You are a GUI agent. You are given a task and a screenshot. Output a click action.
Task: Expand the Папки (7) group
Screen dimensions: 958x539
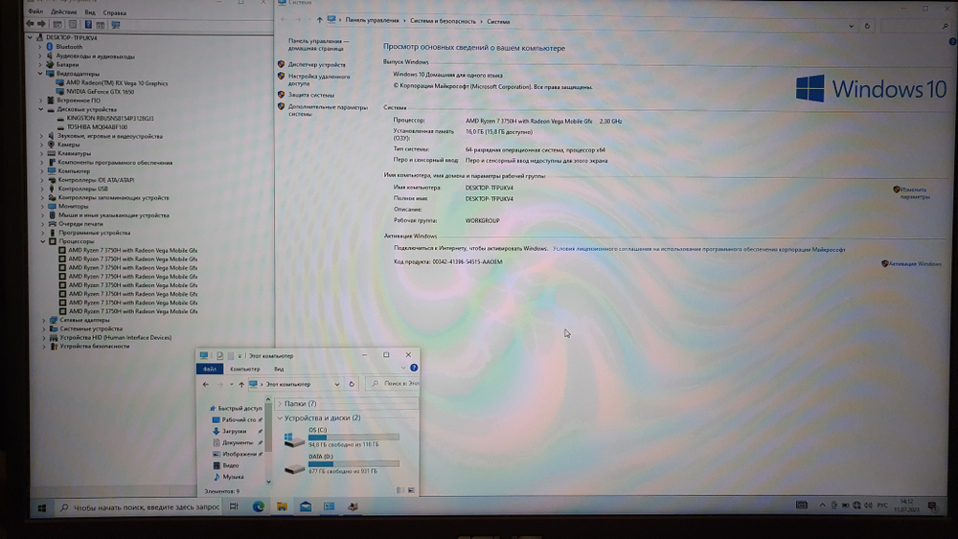(280, 403)
